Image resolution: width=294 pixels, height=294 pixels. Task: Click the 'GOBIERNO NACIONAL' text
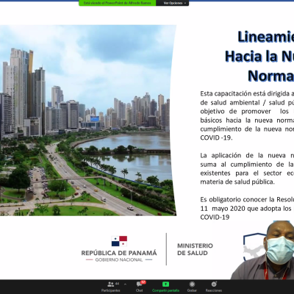tap(119, 259)
